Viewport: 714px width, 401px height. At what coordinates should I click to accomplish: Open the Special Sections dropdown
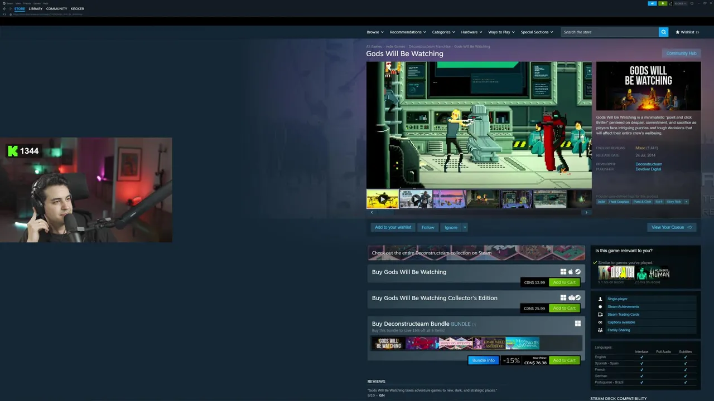point(537,32)
